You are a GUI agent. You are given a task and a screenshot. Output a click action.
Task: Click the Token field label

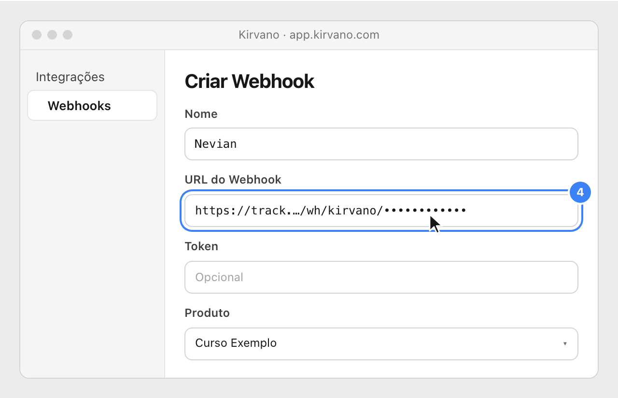202,246
